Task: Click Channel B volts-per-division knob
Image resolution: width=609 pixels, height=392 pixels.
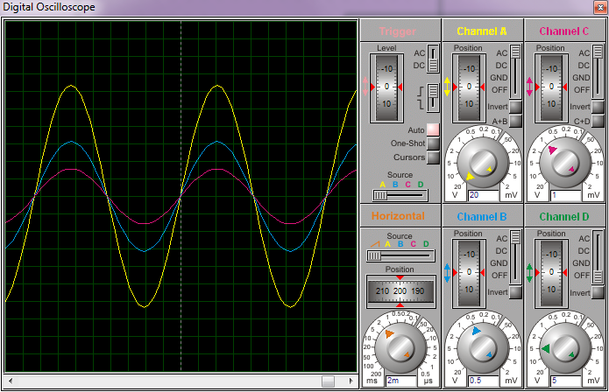Action: 483,347
